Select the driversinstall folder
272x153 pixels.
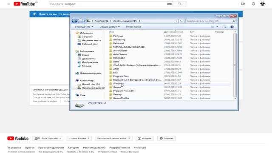(120, 51)
